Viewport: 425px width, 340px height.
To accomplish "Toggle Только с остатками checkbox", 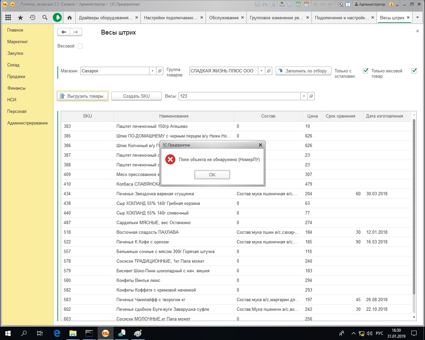I will tap(366, 70).
